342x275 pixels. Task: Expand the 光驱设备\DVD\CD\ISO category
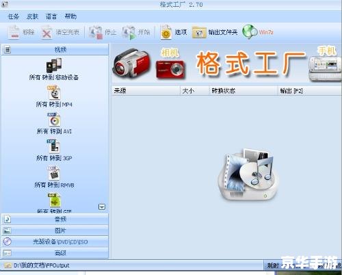55,241
